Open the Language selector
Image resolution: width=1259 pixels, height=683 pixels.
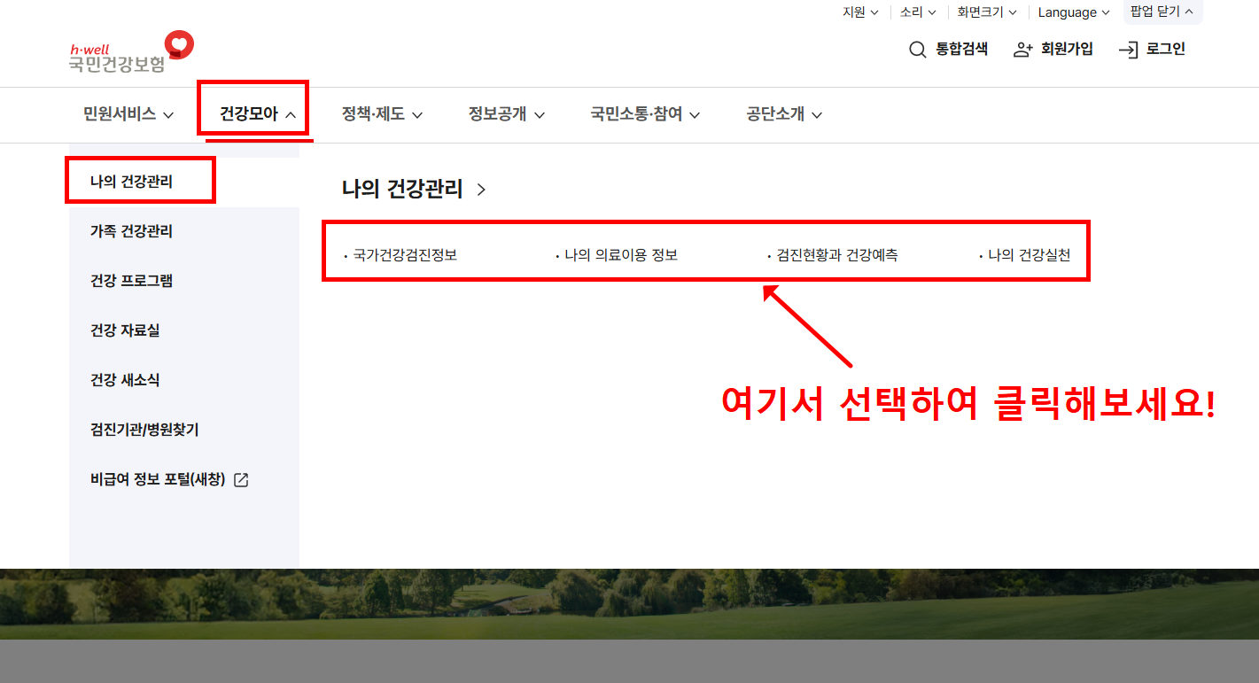pyautogui.click(x=1068, y=12)
